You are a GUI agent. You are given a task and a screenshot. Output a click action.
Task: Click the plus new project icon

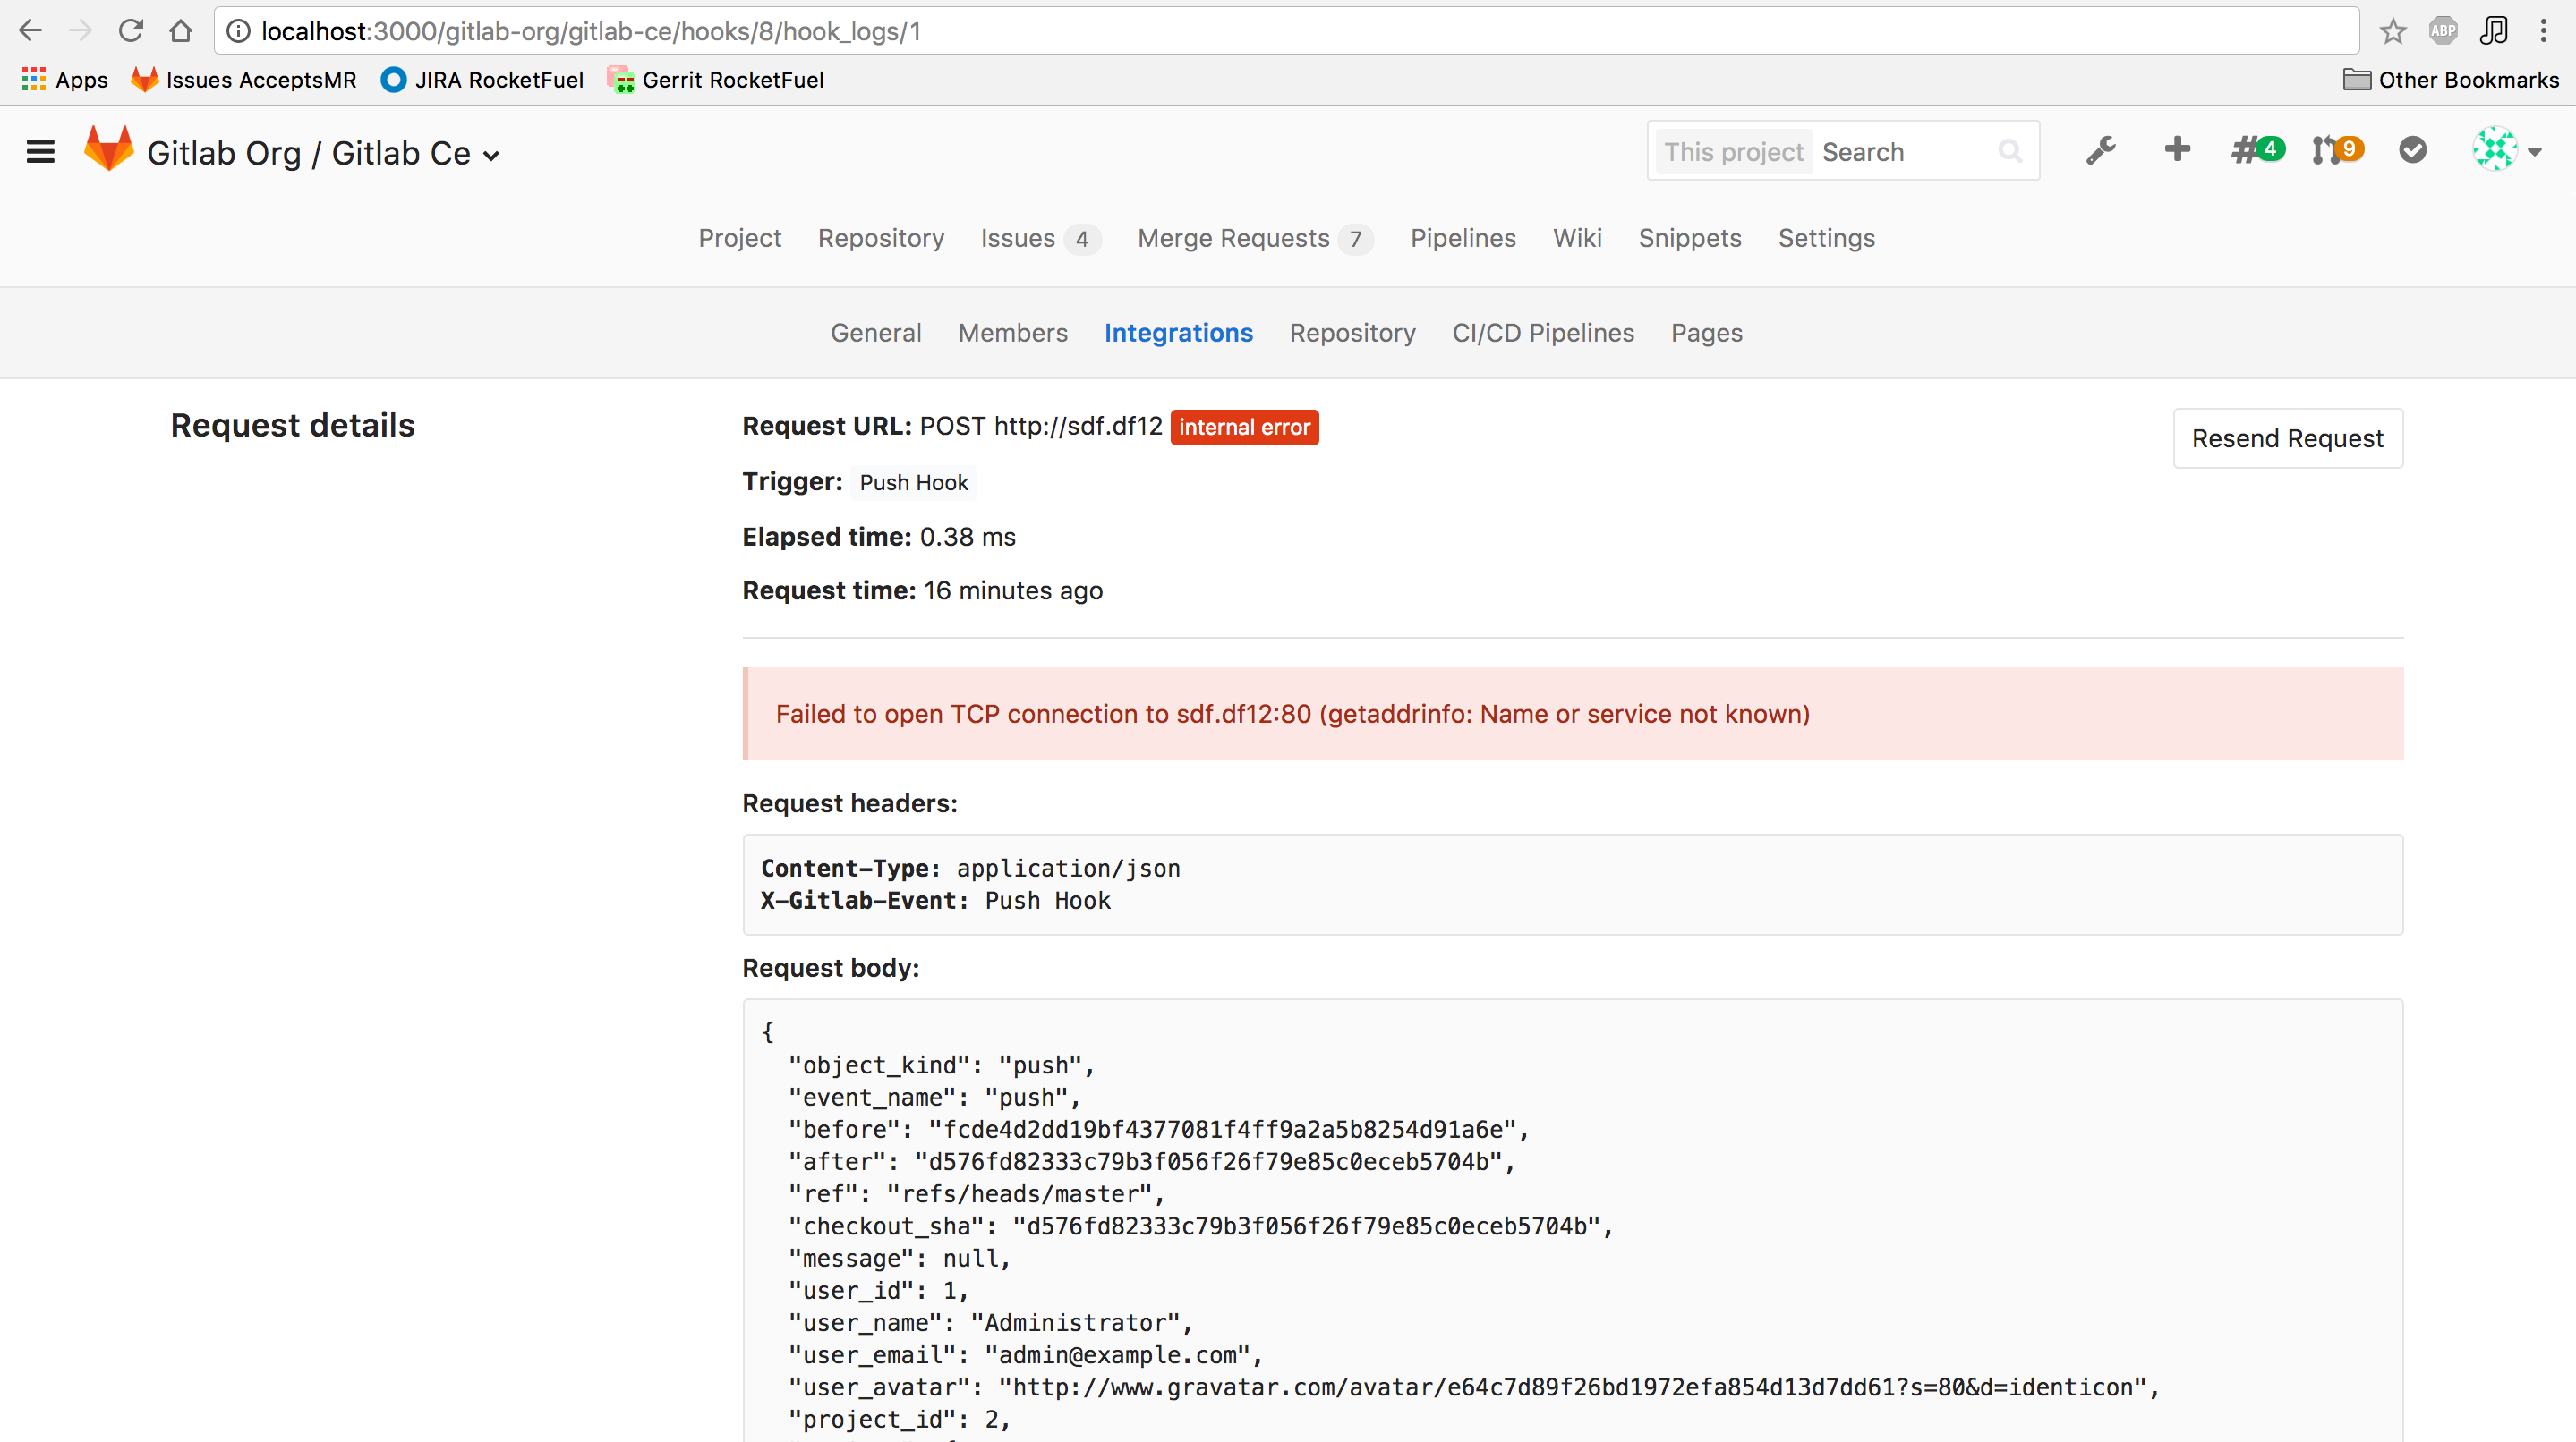pyautogui.click(x=2177, y=150)
